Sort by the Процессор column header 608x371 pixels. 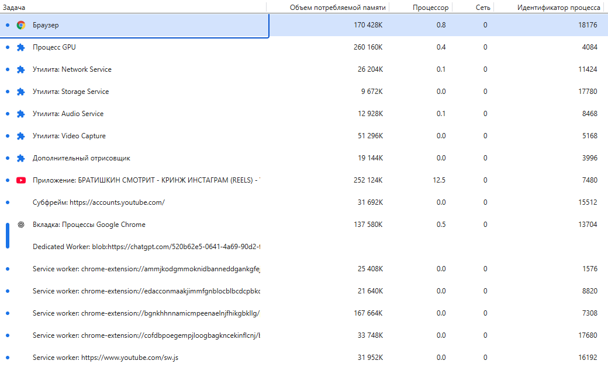tap(430, 8)
